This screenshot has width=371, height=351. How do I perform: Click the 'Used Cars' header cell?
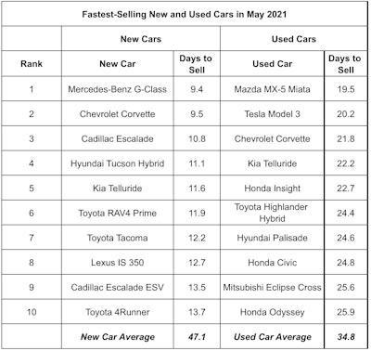coord(294,39)
